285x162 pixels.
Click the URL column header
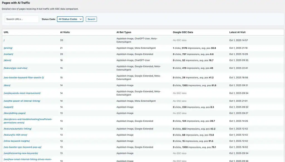6,32
